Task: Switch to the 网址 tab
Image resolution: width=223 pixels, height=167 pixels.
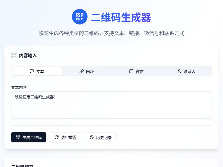Action: click(x=87, y=72)
